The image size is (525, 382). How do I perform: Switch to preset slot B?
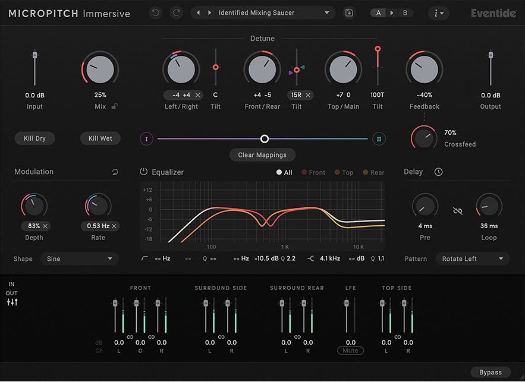click(x=404, y=12)
